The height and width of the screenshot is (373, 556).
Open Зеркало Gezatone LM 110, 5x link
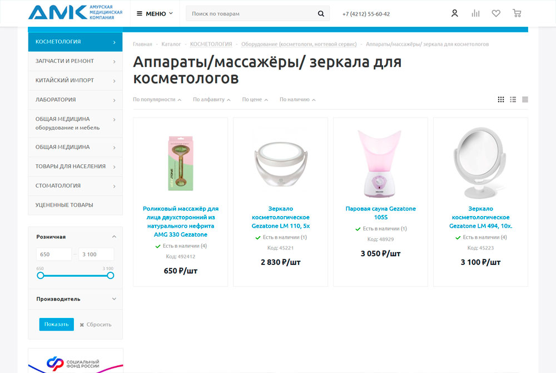click(280, 218)
